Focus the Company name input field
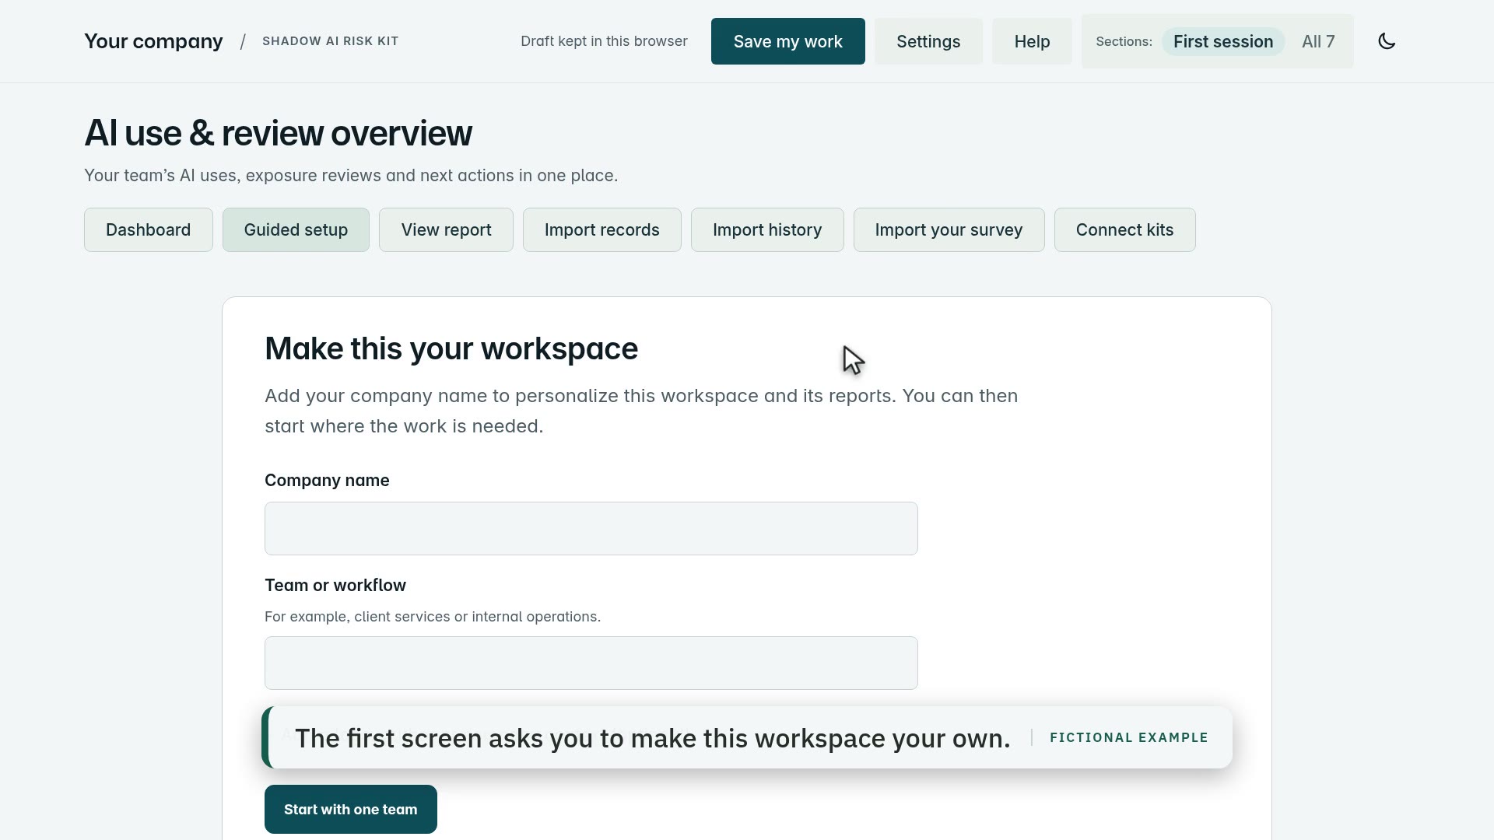This screenshot has width=1494, height=840. (591, 528)
